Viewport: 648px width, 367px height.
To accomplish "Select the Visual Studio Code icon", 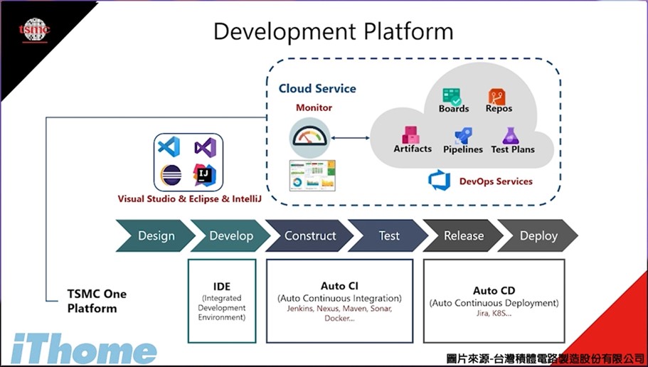I will pyautogui.click(x=169, y=147).
